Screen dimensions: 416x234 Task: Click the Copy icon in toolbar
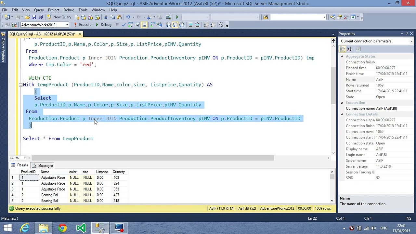[112, 17]
